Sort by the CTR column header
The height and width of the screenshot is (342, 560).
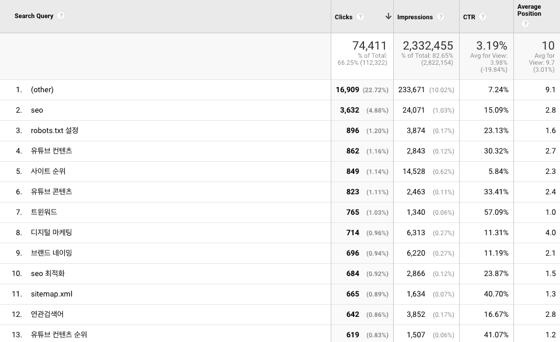pyautogui.click(x=469, y=17)
